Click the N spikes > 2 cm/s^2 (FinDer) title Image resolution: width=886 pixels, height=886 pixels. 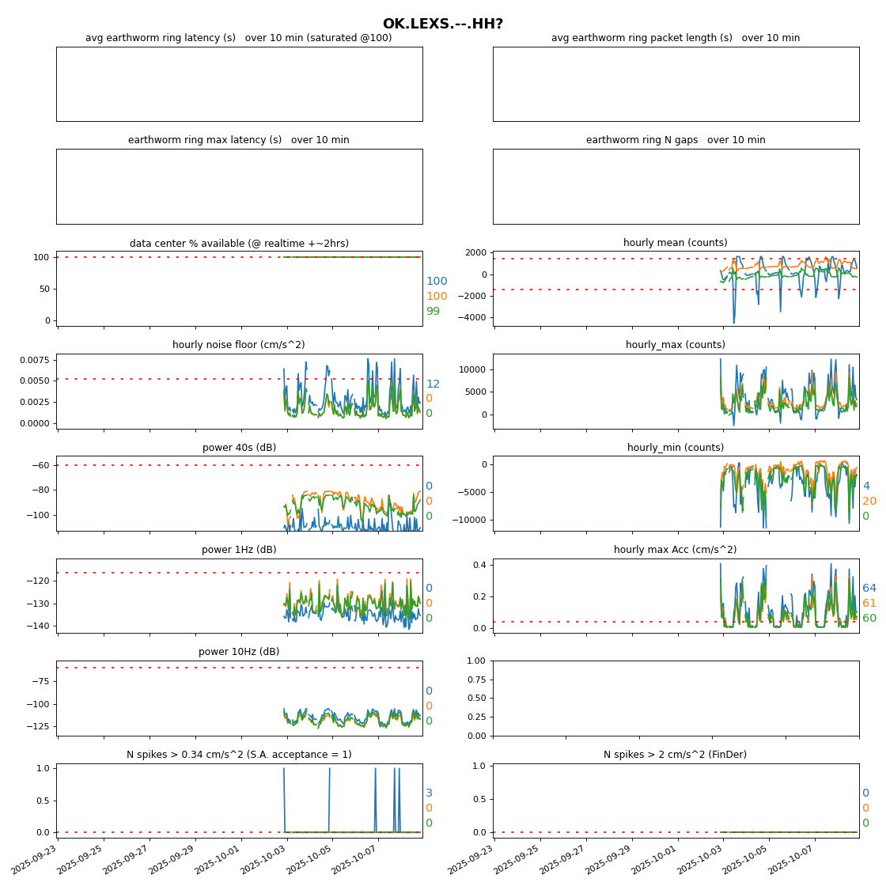pos(675,755)
